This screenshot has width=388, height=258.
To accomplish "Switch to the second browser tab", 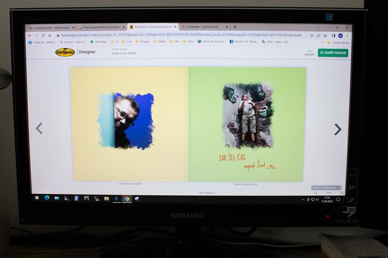I will (102, 27).
